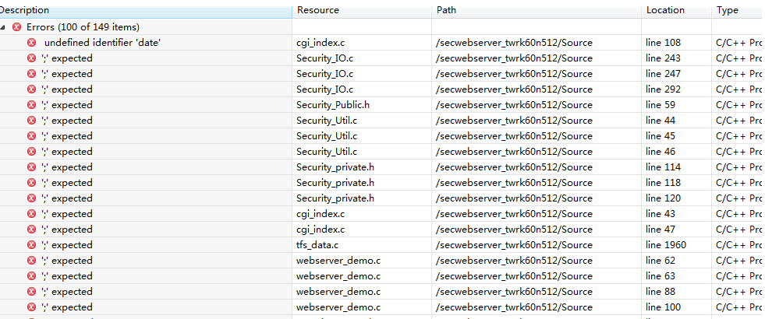This screenshot has height=319, width=765.
Task: Click the red Errors group icon
Action: click(16, 27)
